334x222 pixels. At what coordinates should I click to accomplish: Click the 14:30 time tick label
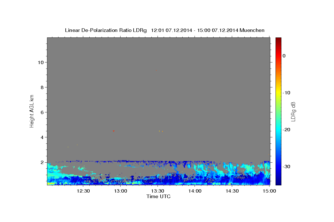[x=232, y=191]
